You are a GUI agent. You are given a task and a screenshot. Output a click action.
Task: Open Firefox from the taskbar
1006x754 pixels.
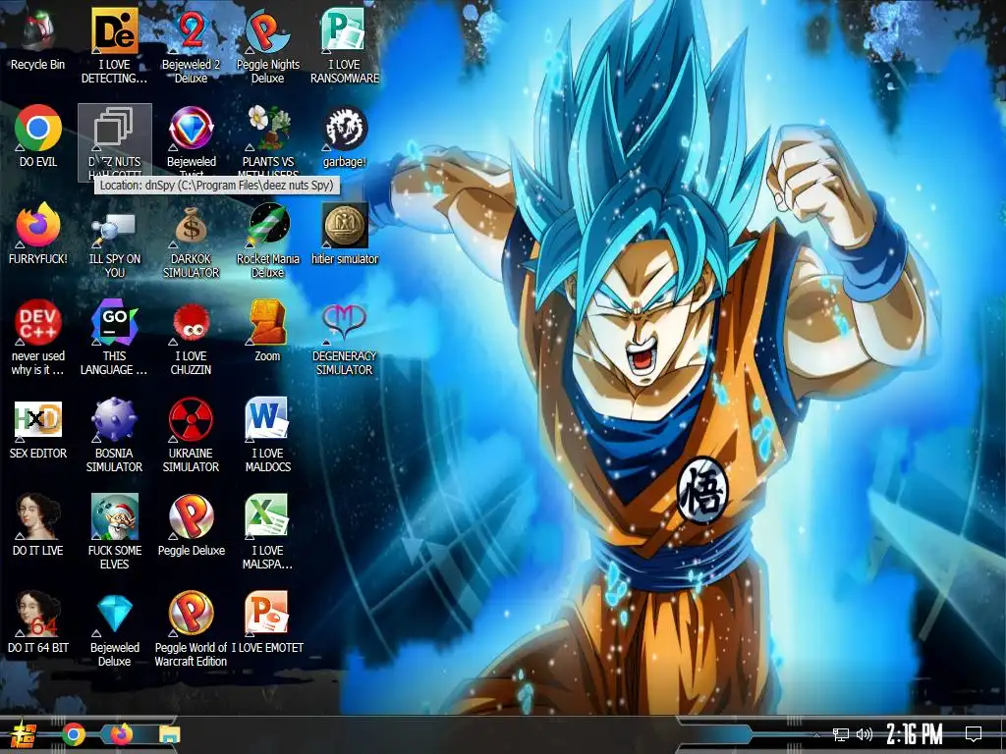coord(121,734)
